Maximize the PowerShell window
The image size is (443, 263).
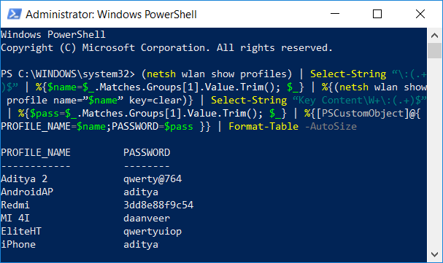377,14
